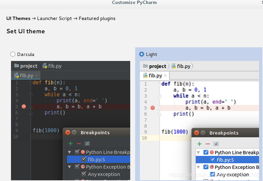This screenshot has width=263, height=181.
Task: Click the group-by clipboard icon in Light Breakpoints toolbar
Action: coord(216,144)
